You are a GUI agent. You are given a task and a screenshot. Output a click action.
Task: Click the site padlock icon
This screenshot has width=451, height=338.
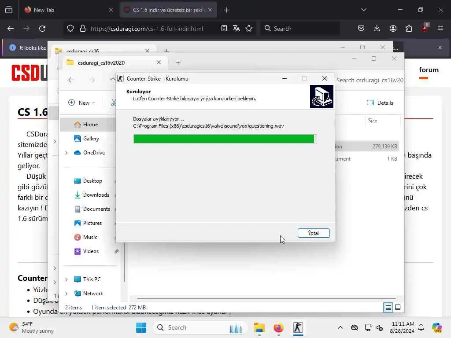point(83,29)
